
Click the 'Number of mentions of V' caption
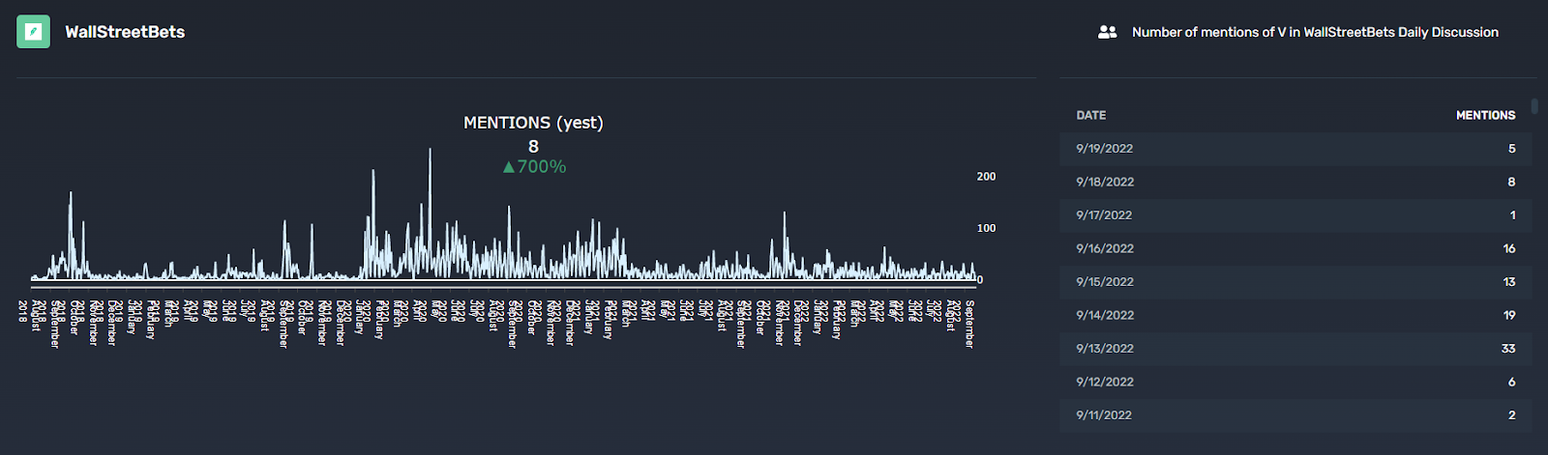pos(1315,32)
